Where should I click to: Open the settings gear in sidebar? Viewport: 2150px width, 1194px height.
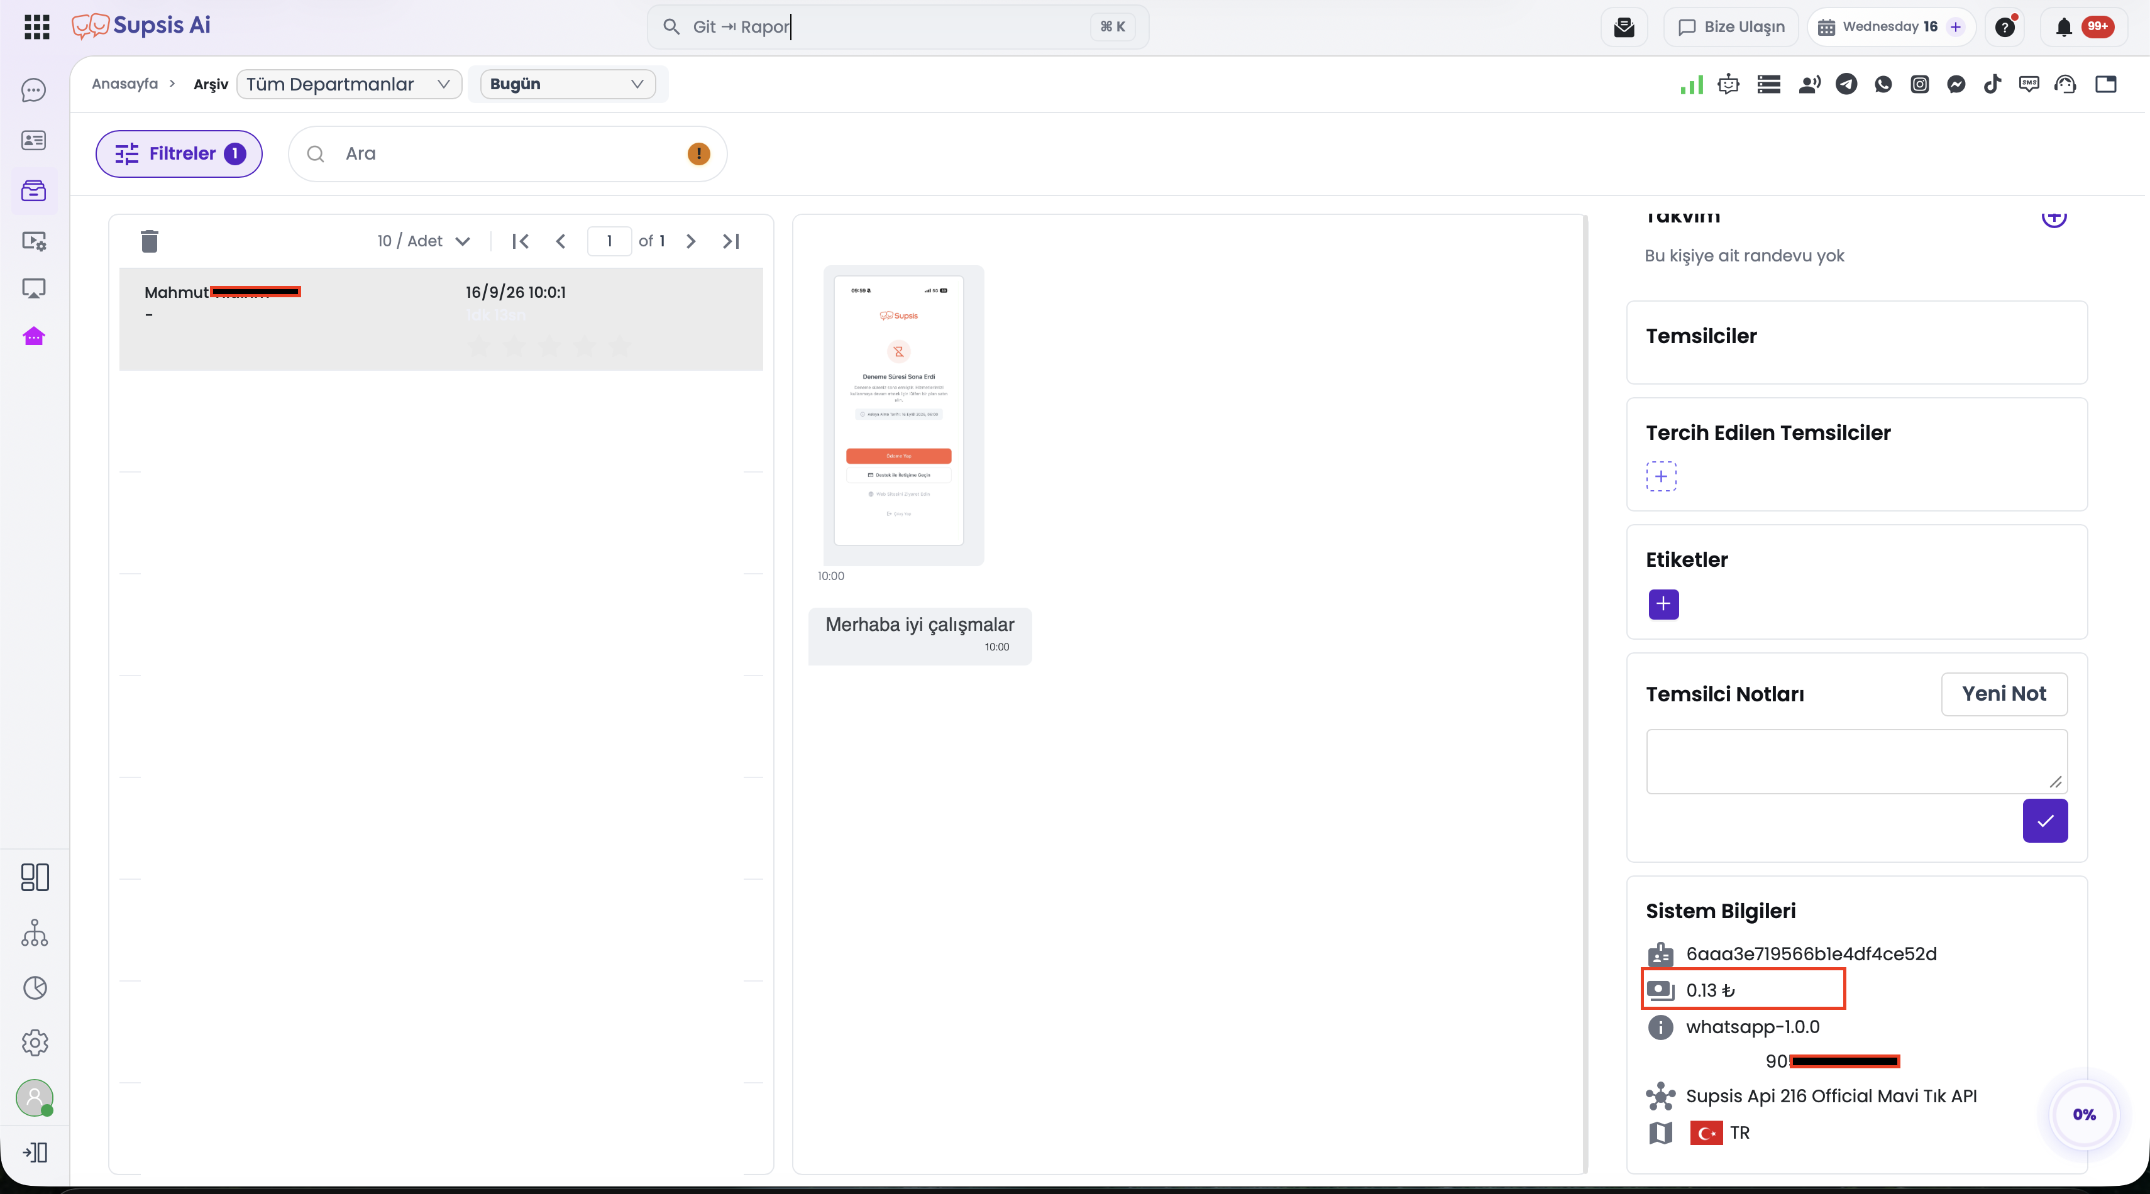[x=34, y=1043]
